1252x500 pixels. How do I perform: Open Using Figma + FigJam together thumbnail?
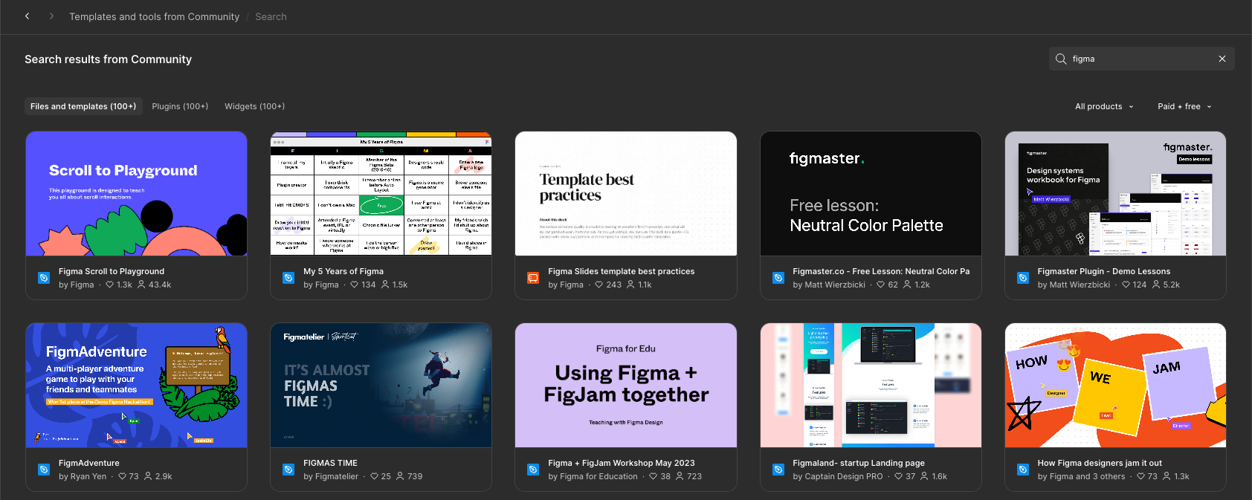[x=626, y=386]
